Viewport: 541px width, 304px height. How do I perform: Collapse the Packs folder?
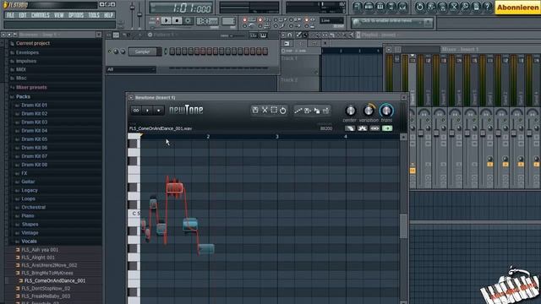tap(23, 96)
